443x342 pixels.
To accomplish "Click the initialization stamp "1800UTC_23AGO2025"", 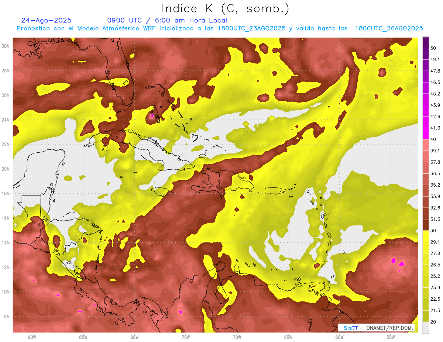I will coord(251,28).
